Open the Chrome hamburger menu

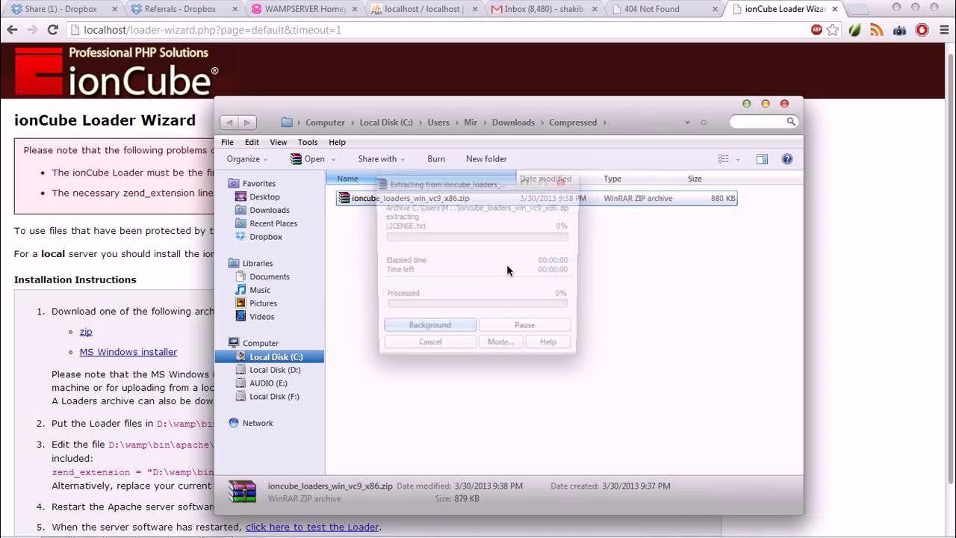pos(943,30)
